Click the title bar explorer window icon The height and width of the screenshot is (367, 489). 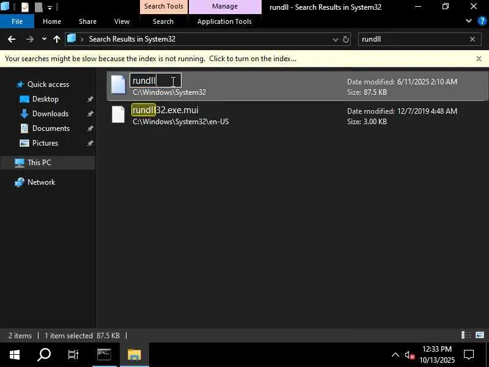(x=5, y=7)
